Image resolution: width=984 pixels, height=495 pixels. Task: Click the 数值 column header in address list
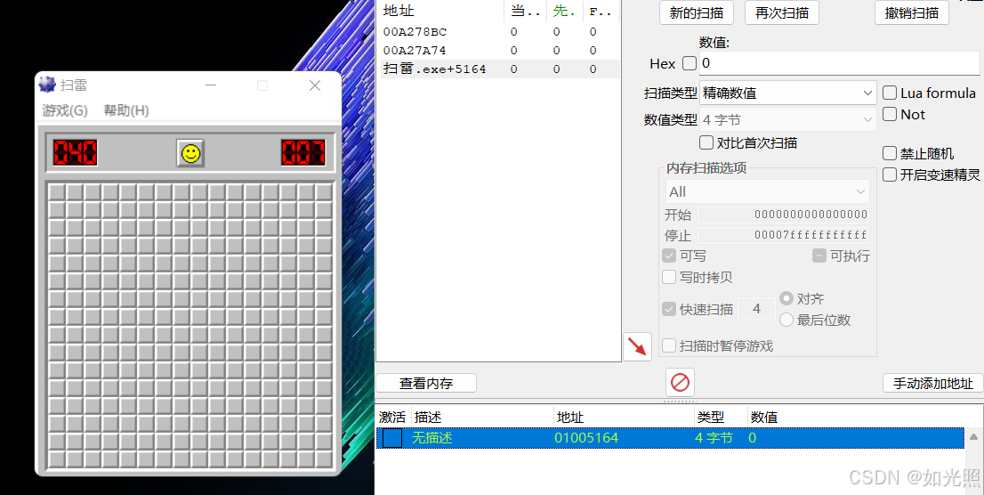point(764,418)
